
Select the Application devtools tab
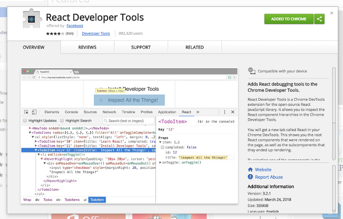167,112
